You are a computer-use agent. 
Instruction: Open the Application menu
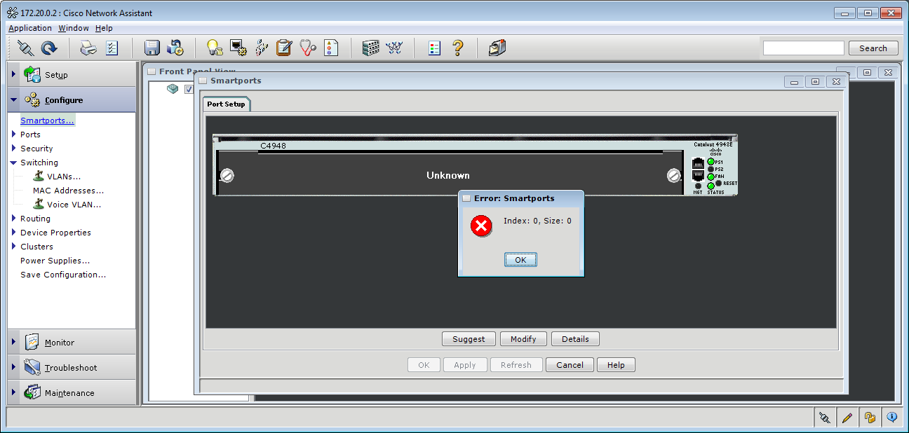(30, 28)
